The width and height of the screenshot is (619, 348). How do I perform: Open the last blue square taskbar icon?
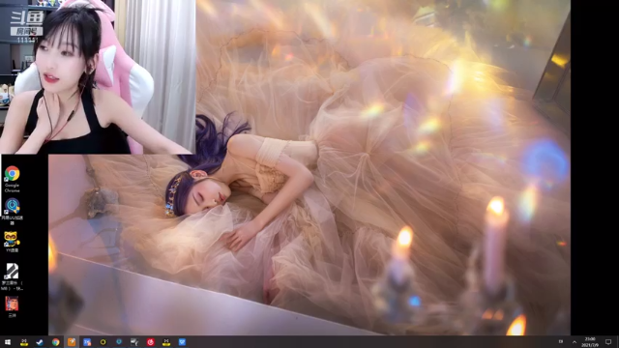(182, 342)
